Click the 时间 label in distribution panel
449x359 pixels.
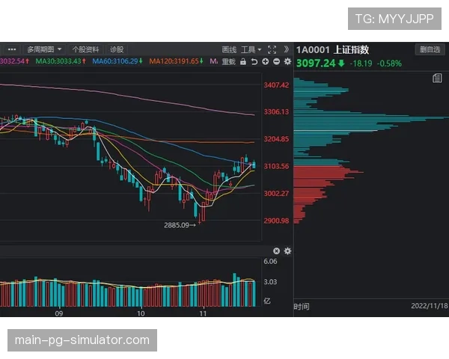(x=302, y=307)
